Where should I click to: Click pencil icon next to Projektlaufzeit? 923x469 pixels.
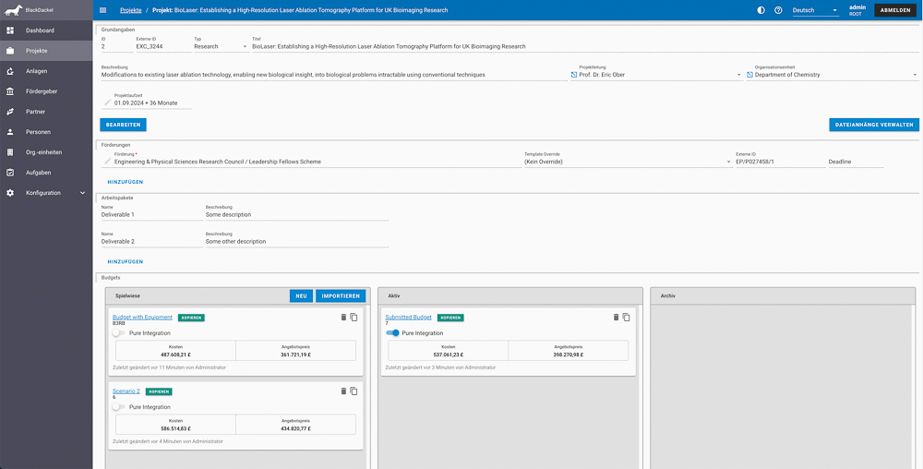coord(108,103)
